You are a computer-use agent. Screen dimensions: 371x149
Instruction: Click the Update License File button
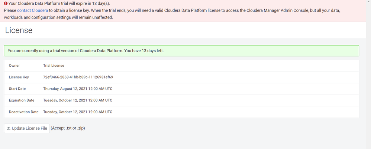(27, 128)
